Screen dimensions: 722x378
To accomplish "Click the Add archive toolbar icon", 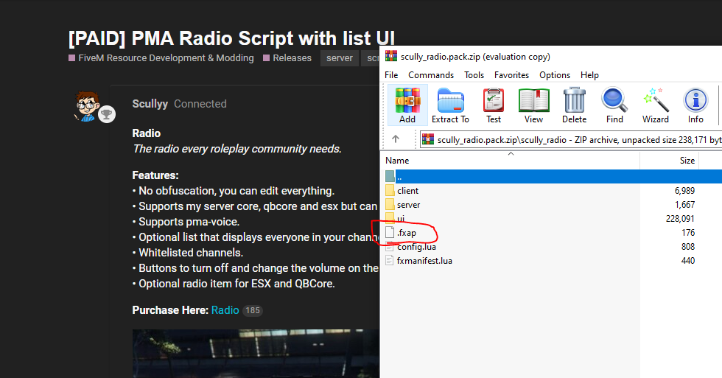I will (x=407, y=105).
